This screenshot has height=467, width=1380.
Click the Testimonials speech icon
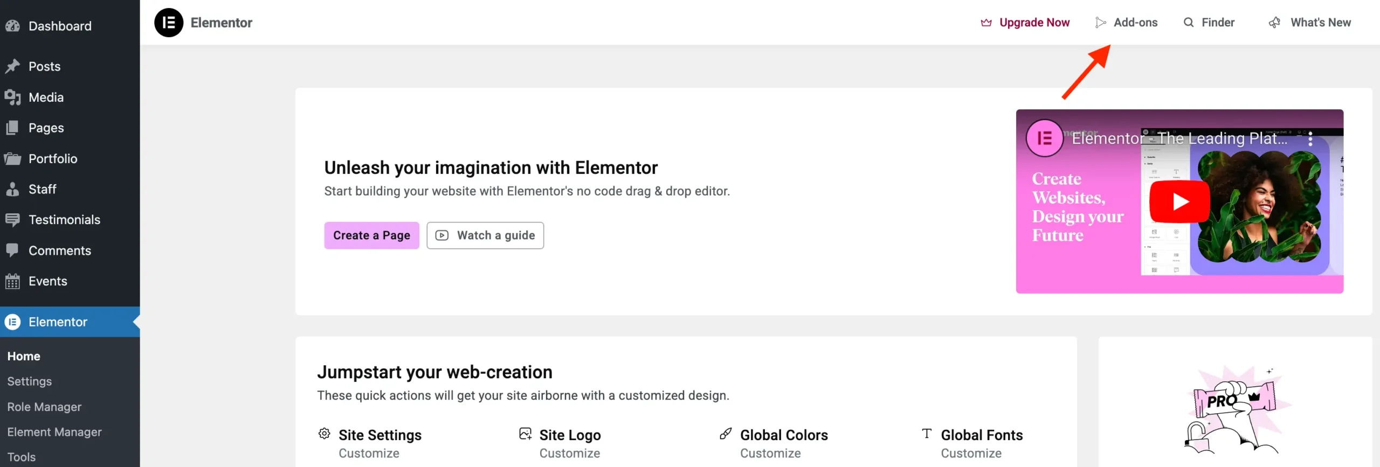[x=12, y=220]
